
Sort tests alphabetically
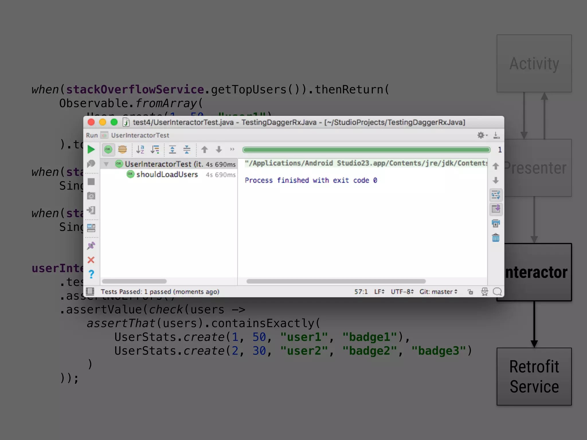(140, 149)
